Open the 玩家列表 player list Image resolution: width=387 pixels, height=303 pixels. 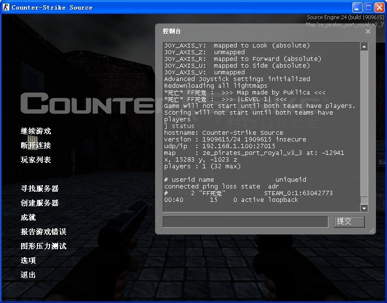pos(36,160)
